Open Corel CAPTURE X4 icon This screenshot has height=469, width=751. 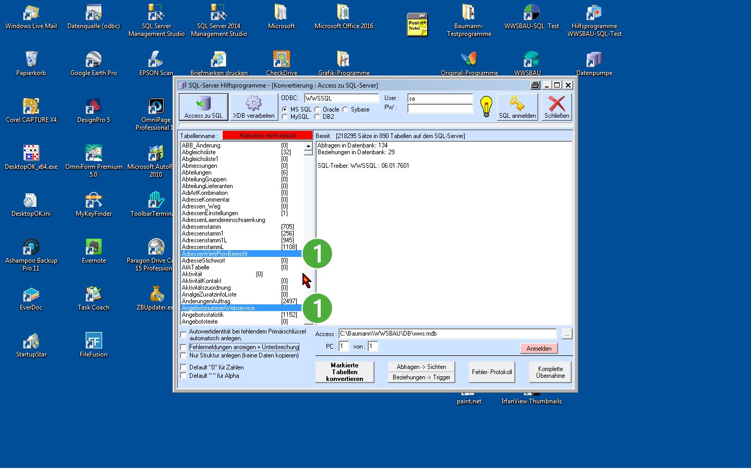pyautogui.click(x=31, y=110)
